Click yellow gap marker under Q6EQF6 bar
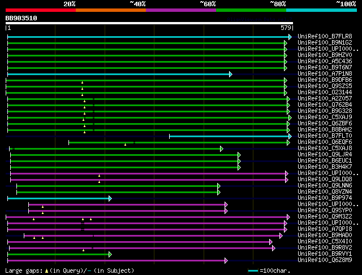The image size is (362, 275). (x=126, y=145)
